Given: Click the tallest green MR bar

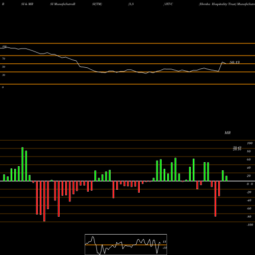Looking at the screenshot, I should pyautogui.click(x=22, y=164).
